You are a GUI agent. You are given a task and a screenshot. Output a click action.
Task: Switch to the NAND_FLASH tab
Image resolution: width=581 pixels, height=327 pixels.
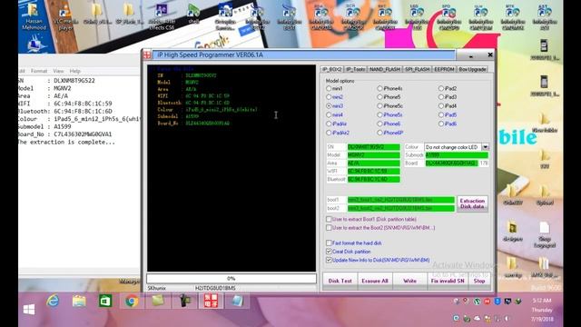point(385,69)
